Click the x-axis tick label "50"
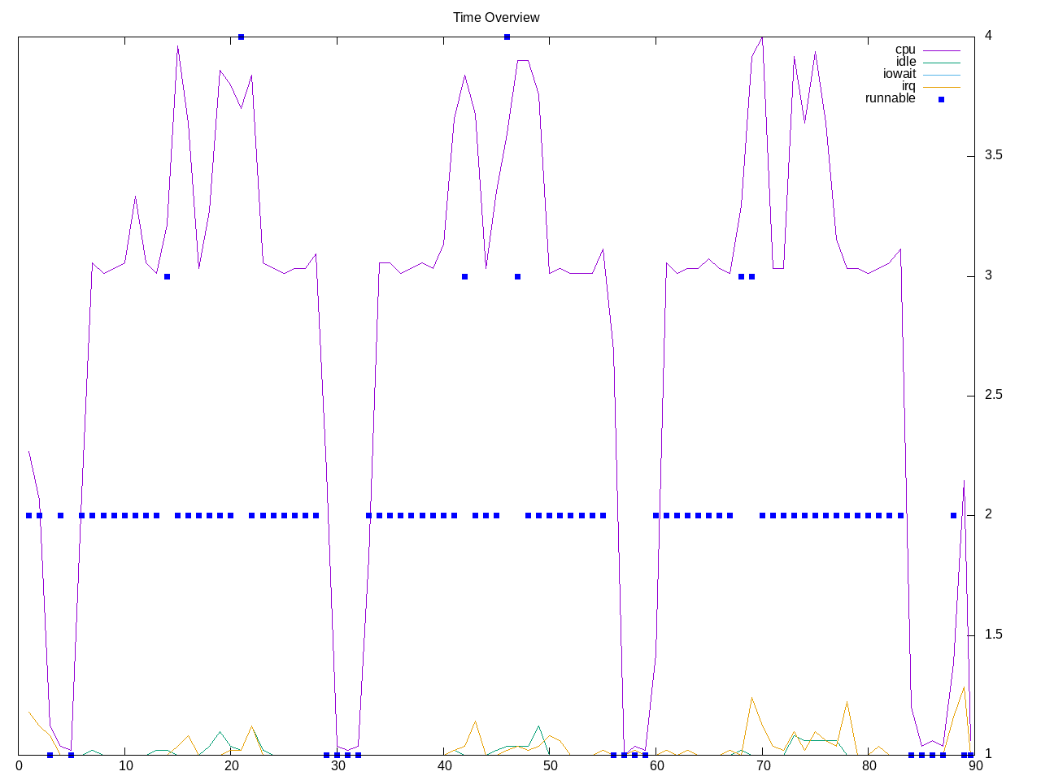This screenshot has width=1041, height=780. tap(550, 765)
